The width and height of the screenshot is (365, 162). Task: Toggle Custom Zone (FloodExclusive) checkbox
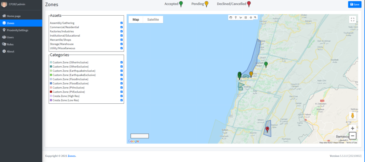(122, 83)
